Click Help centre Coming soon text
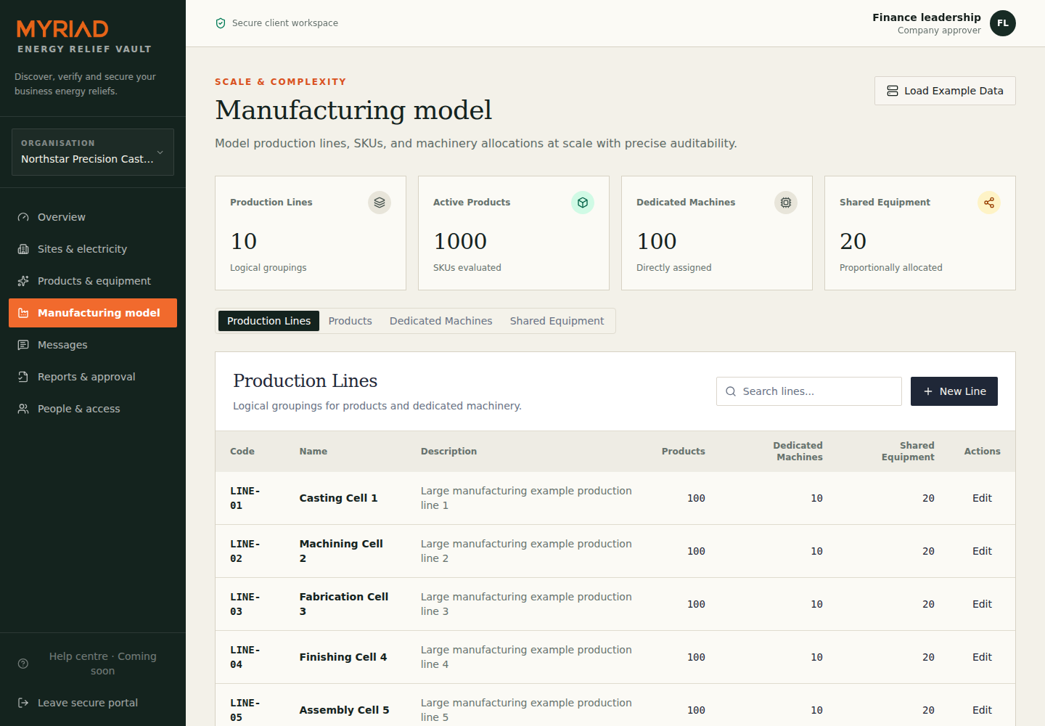The height and width of the screenshot is (726, 1045). pyautogui.click(x=102, y=664)
